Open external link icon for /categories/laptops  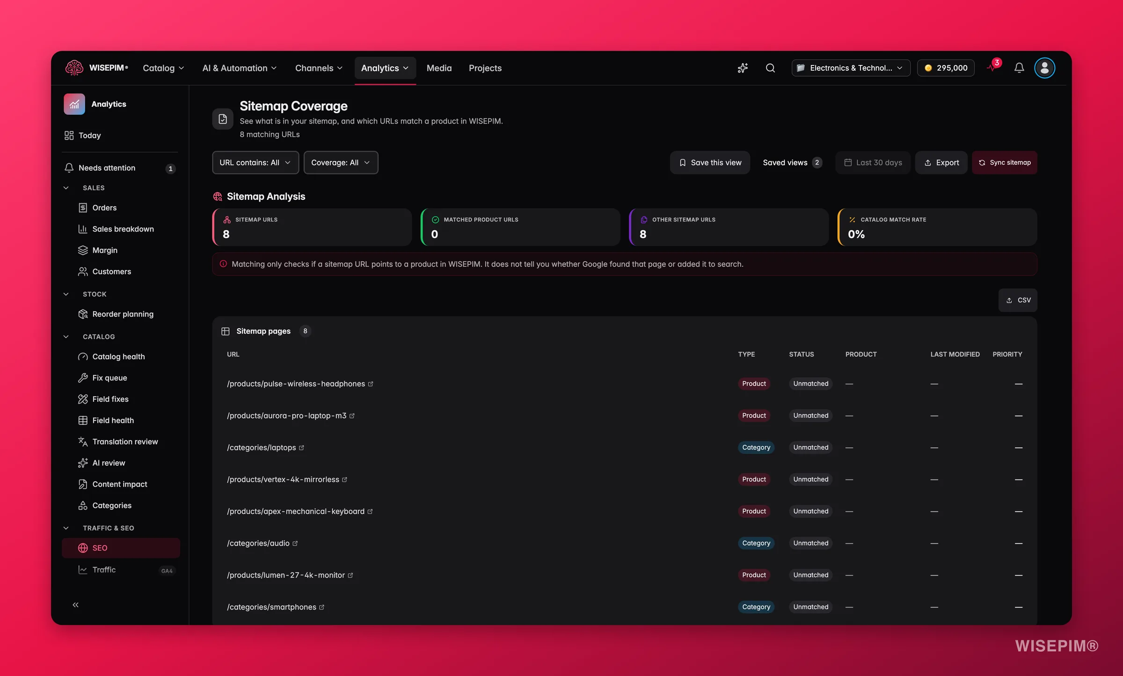coord(301,448)
